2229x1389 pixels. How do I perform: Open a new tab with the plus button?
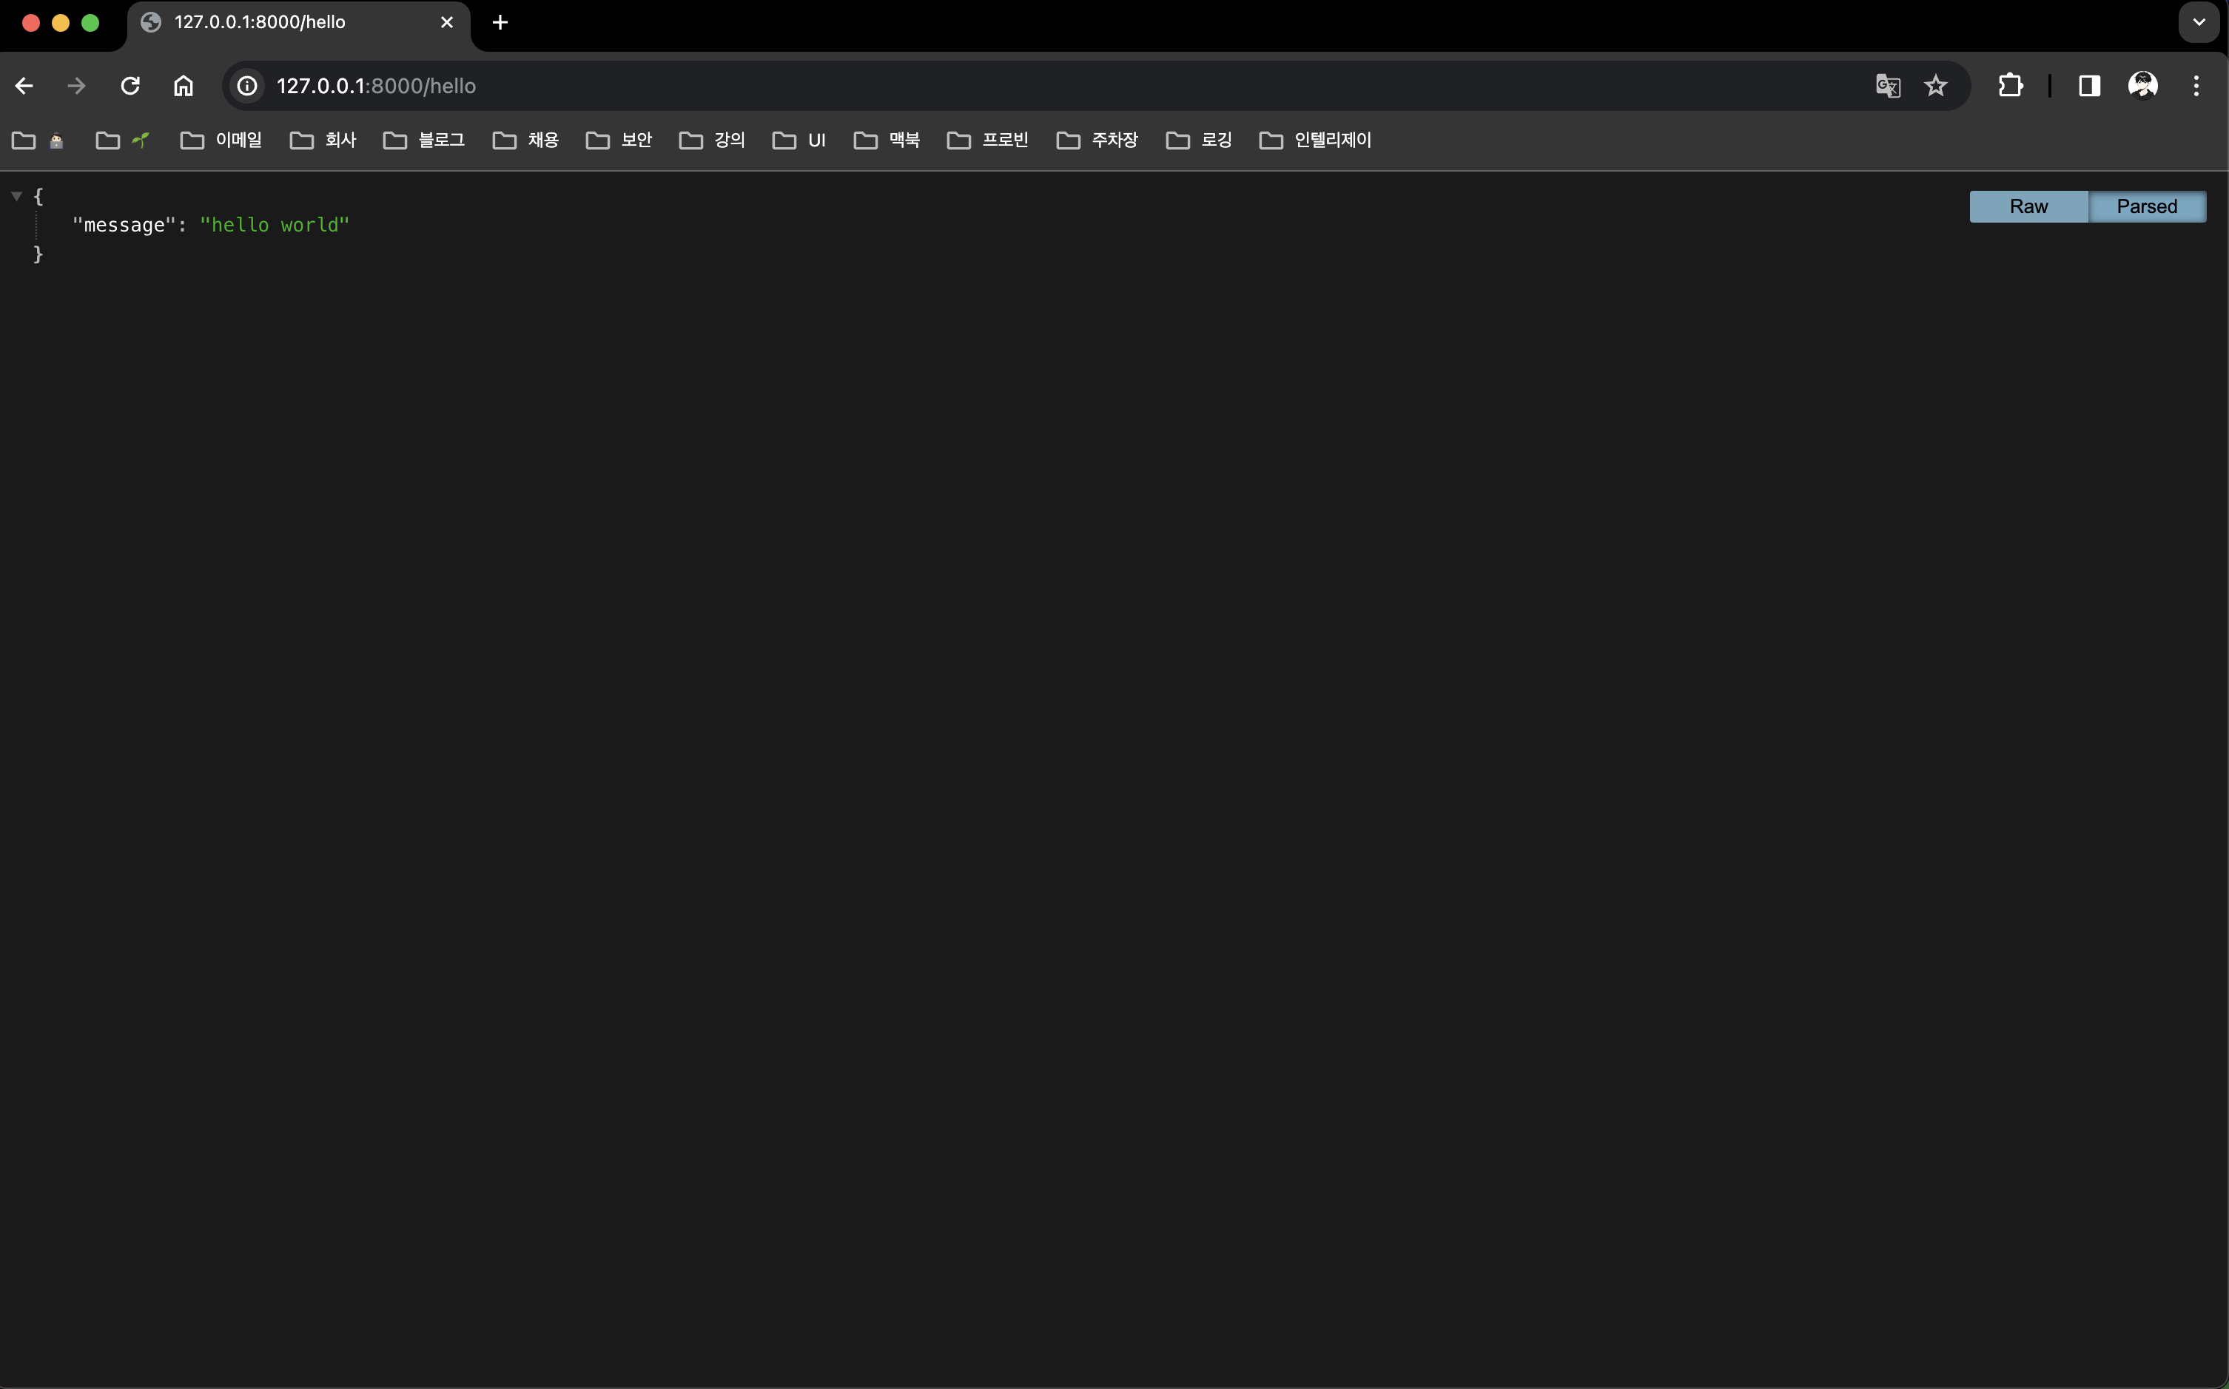[x=500, y=22]
